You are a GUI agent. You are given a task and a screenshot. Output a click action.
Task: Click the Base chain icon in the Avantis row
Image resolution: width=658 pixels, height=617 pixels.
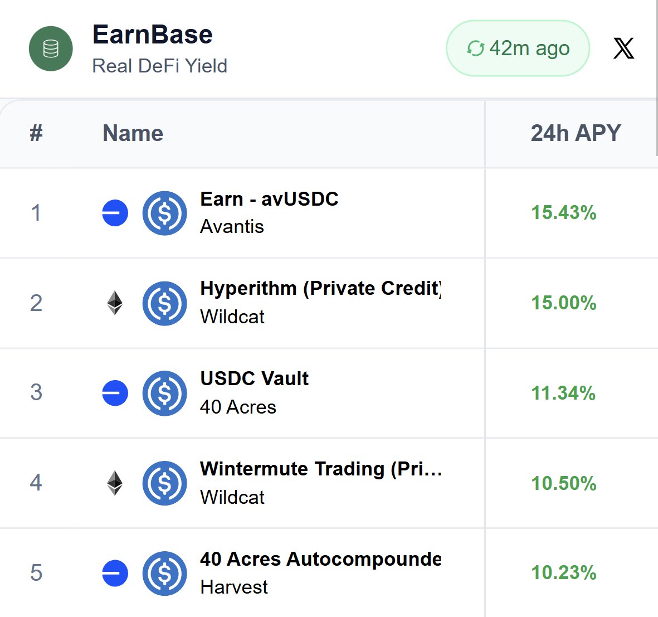coord(115,213)
